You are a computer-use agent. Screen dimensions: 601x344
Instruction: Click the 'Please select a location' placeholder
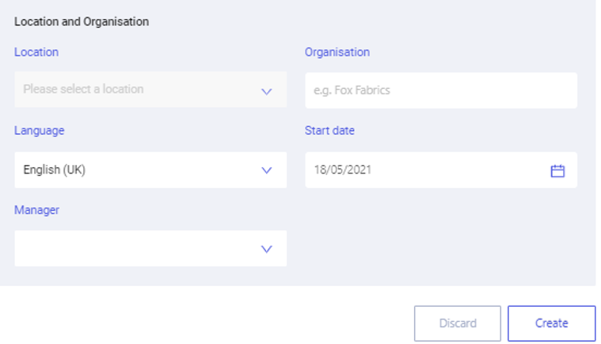(x=83, y=89)
